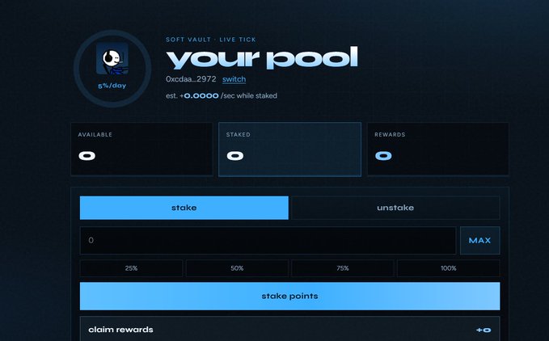Click the pool avatar image
The image size is (549, 341).
112,59
